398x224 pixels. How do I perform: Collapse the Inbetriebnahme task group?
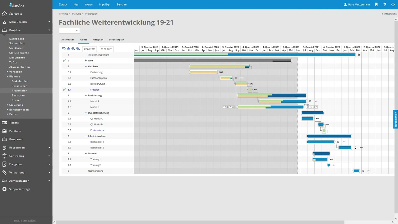point(86,136)
